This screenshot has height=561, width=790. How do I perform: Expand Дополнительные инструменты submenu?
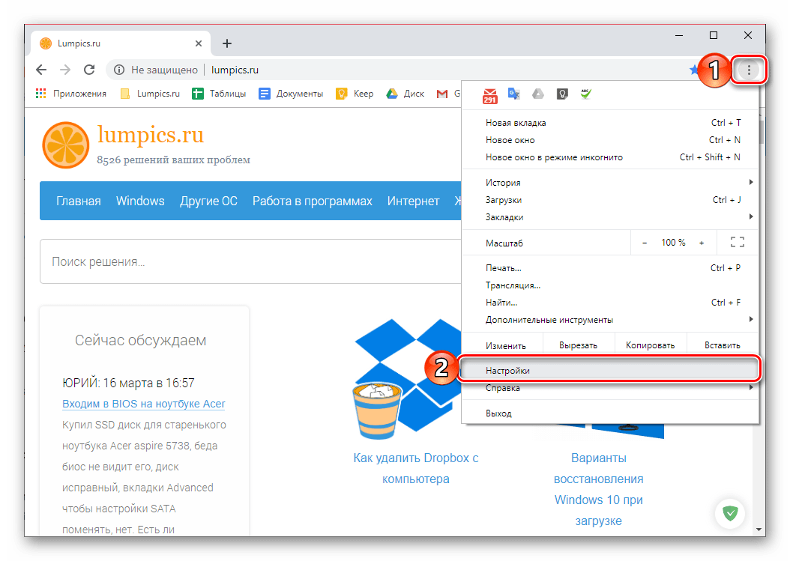coord(610,320)
